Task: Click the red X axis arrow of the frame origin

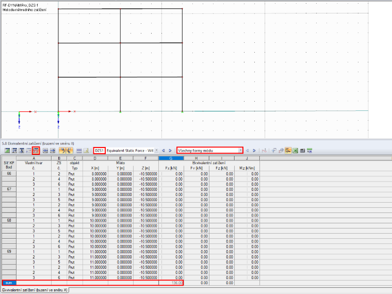Action: pos(66,111)
